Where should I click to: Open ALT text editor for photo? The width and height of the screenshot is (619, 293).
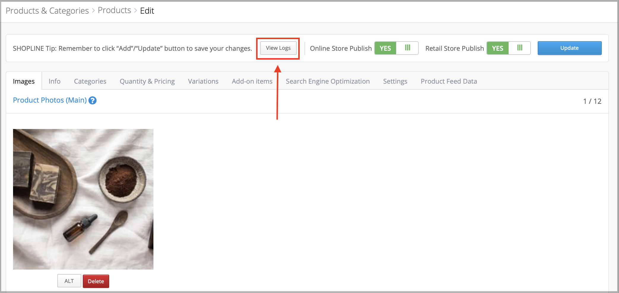(69, 281)
